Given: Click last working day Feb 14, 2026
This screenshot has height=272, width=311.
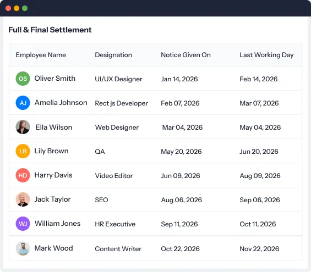Looking at the screenshot, I should point(259,79).
